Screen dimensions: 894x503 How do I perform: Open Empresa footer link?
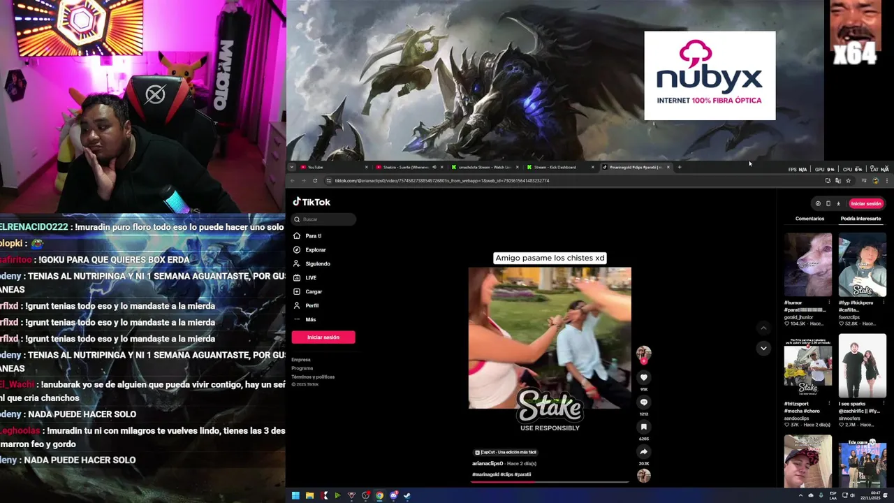(x=301, y=360)
